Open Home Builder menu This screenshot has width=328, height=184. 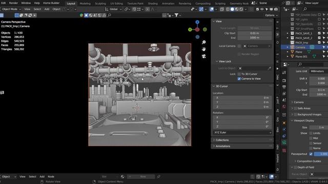pos(51,3)
